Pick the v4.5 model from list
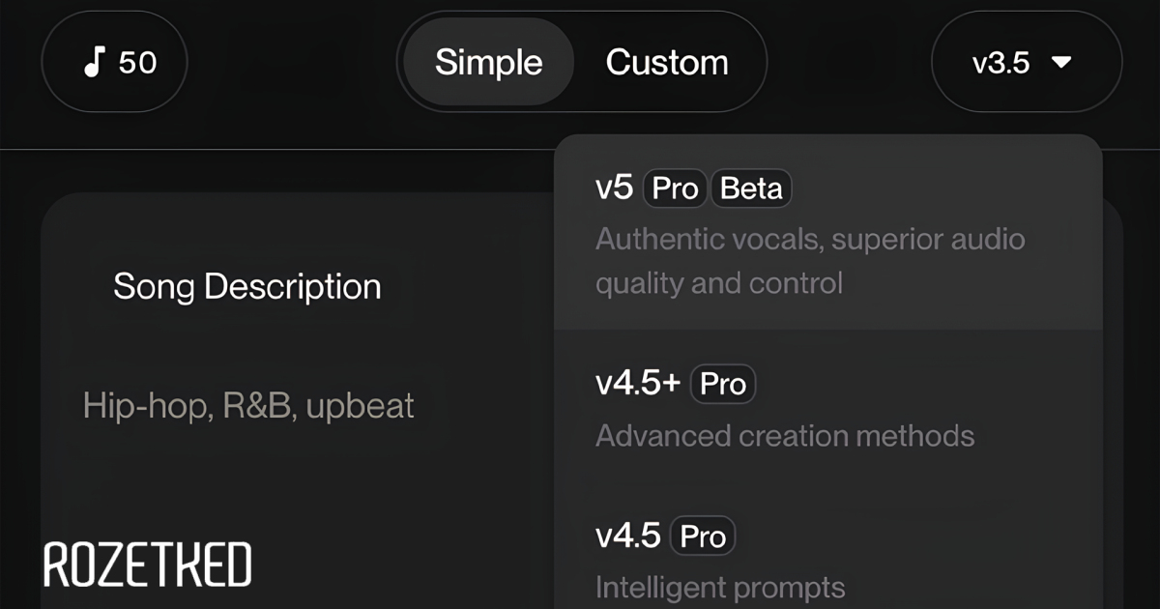The width and height of the screenshot is (1160, 609). pyautogui.click(x=628, y=536)
